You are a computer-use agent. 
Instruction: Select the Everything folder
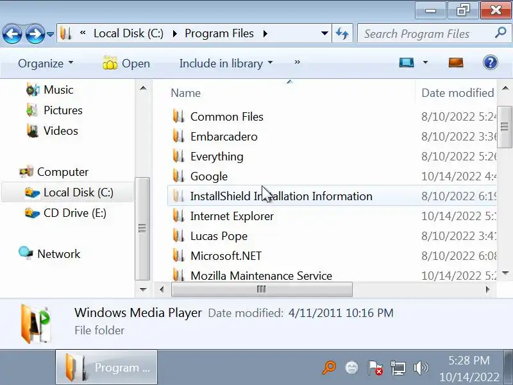[217, 157]
